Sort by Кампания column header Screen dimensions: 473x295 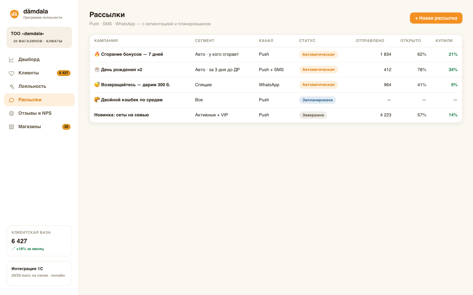point(106,41)
